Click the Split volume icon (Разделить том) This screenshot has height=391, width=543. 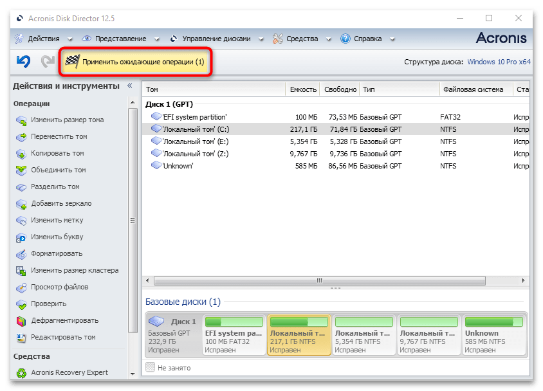pyautogui.click(x=21, y=187)
